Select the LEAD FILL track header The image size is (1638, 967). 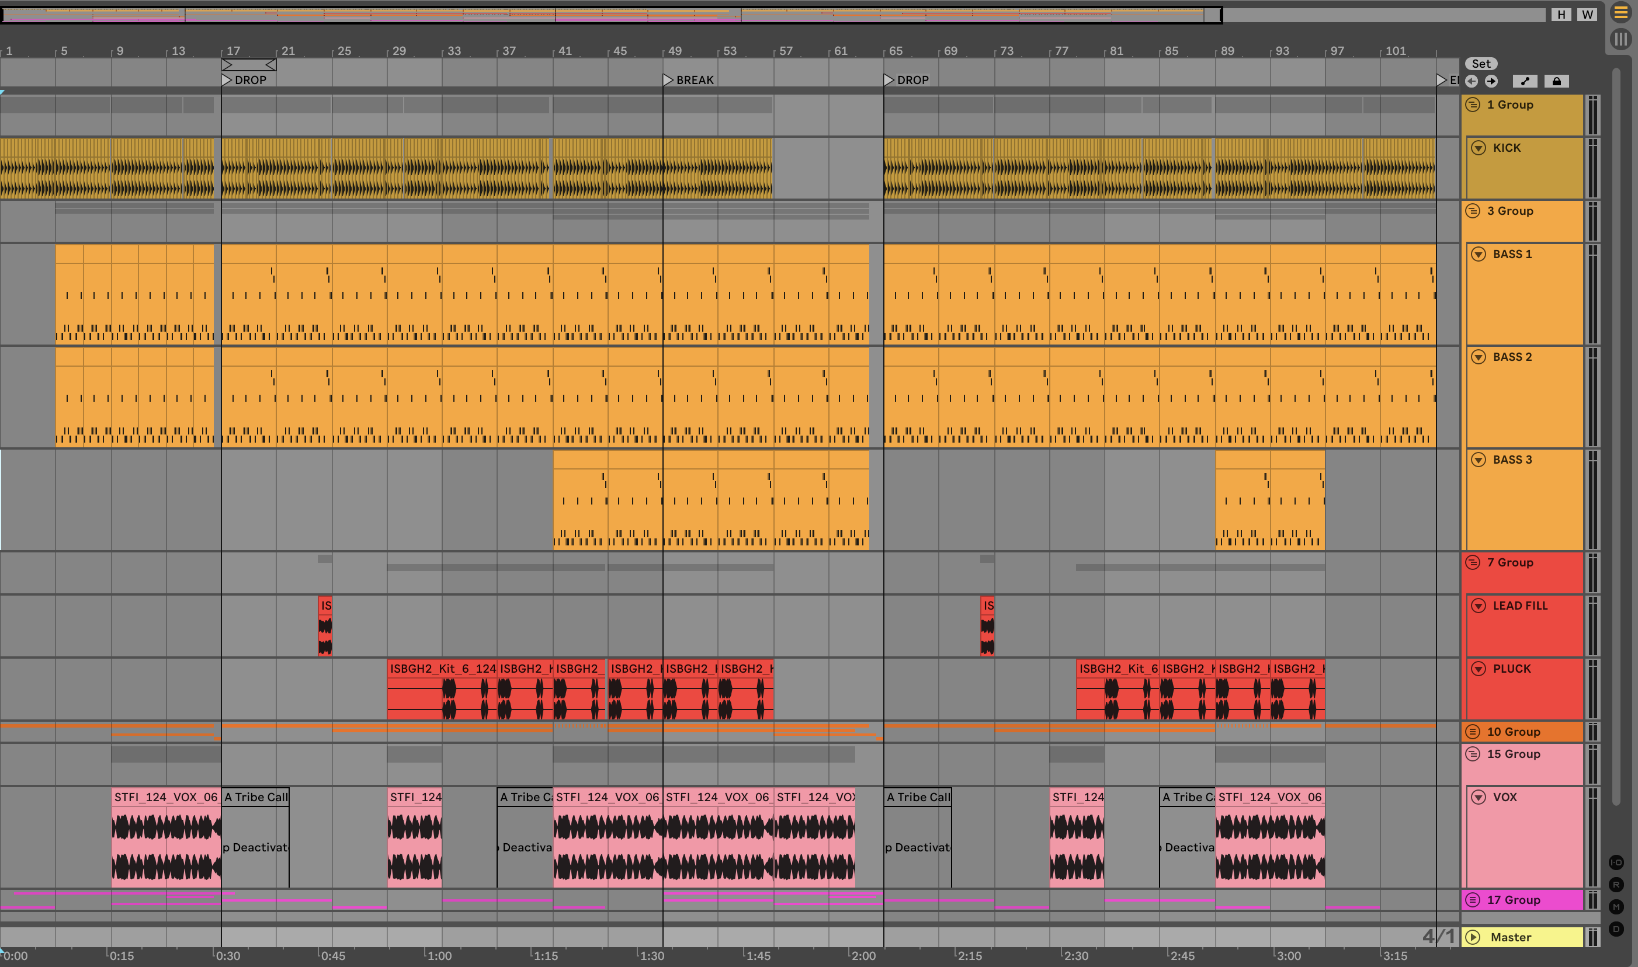pos(1520,606)
